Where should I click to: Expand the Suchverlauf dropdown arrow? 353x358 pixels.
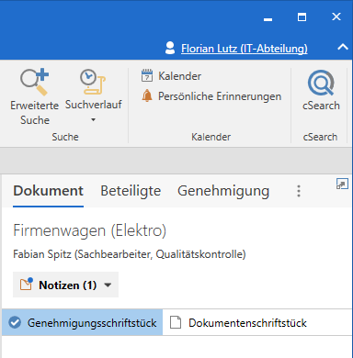[93, 120]
